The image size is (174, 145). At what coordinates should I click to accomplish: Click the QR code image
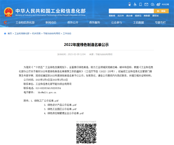pyautogui.click(x=86, y=133)
